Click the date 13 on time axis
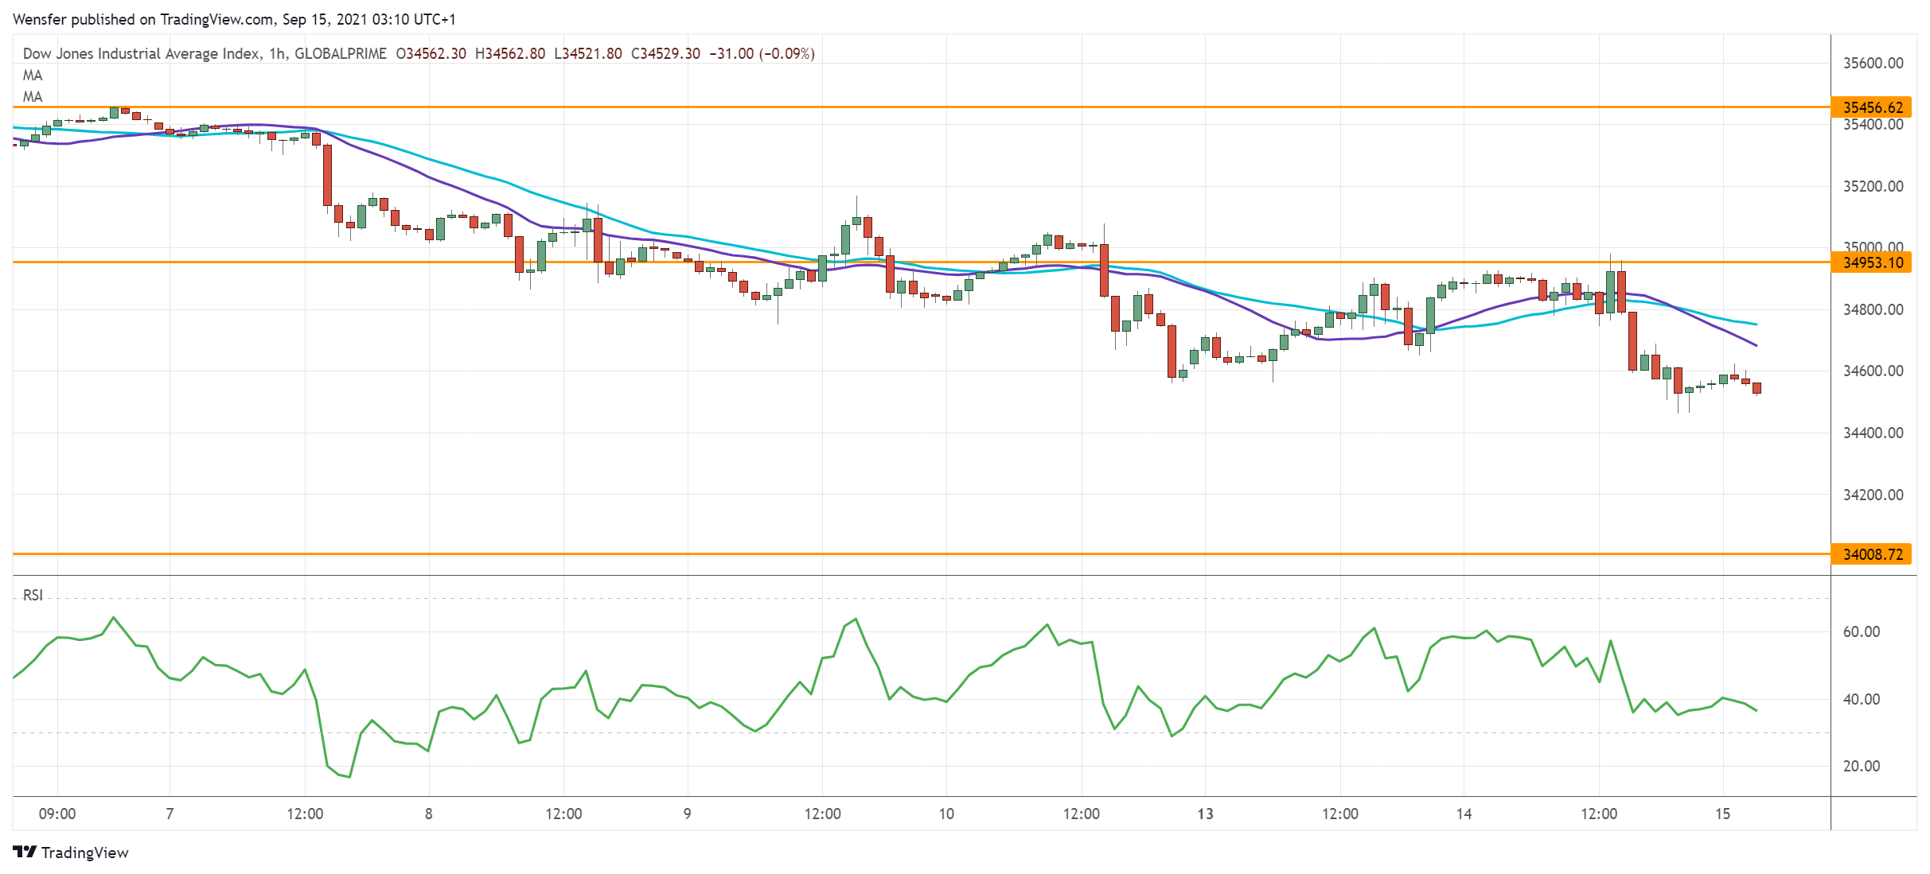1930x874 pixels. tap(1205, 814)
